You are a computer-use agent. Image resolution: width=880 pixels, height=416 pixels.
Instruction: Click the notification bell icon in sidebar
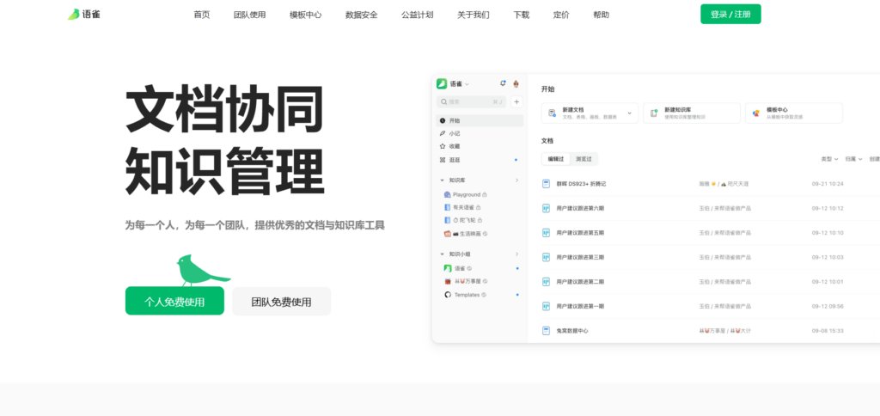coord(503,83)
